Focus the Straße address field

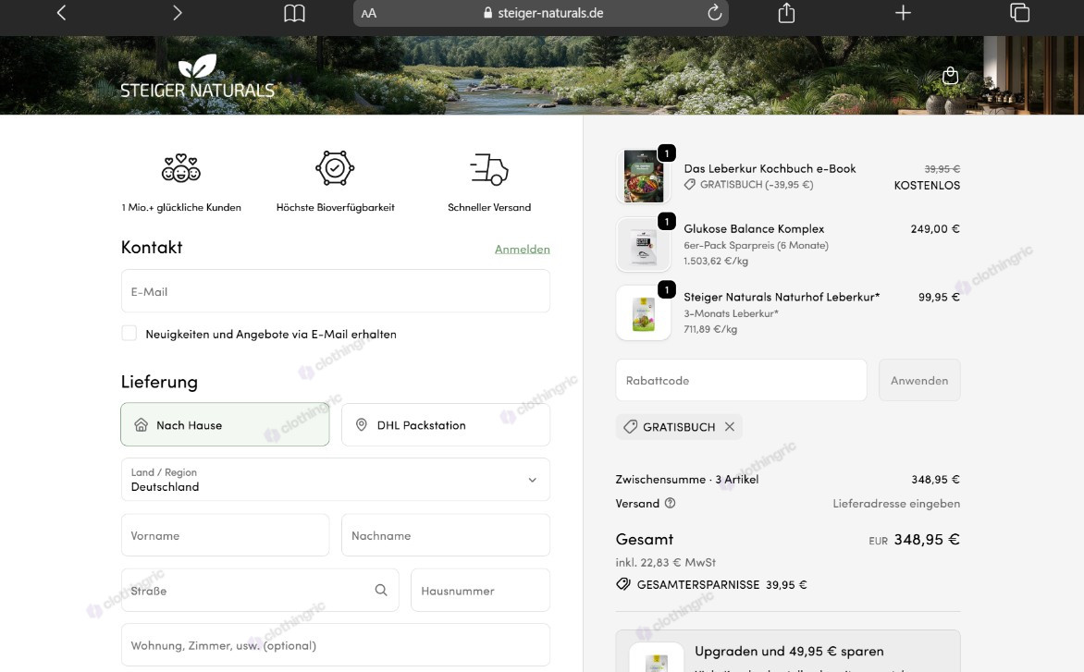[x=260, y=591]
